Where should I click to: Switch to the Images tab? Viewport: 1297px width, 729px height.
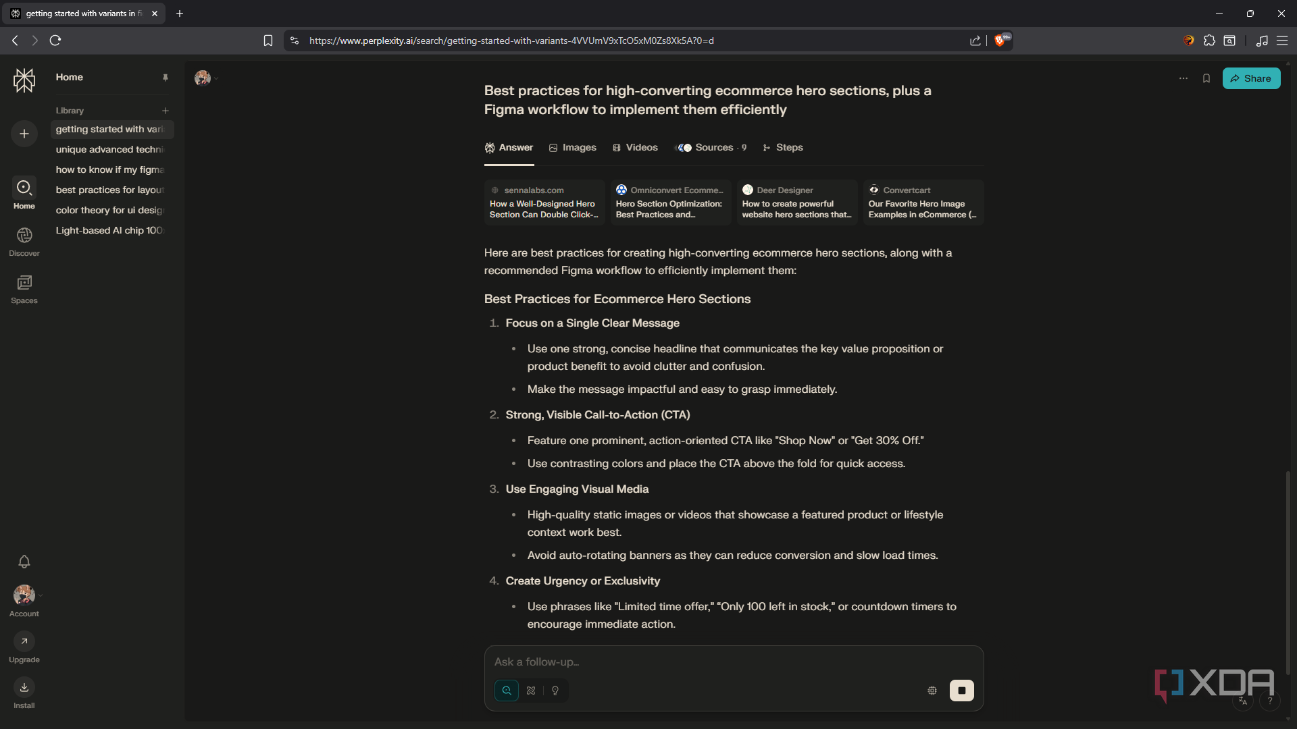point(573,148)
